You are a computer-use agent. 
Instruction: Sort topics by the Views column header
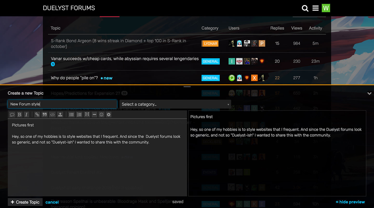(297, 28)
